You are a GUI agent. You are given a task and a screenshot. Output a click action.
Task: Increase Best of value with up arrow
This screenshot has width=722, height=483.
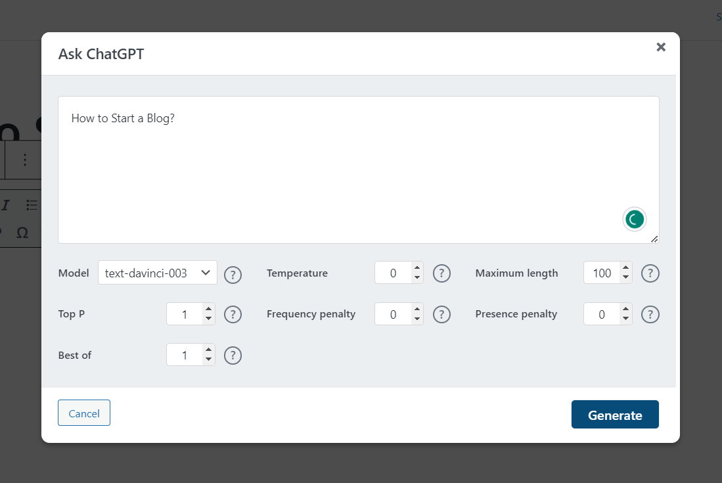208,350
